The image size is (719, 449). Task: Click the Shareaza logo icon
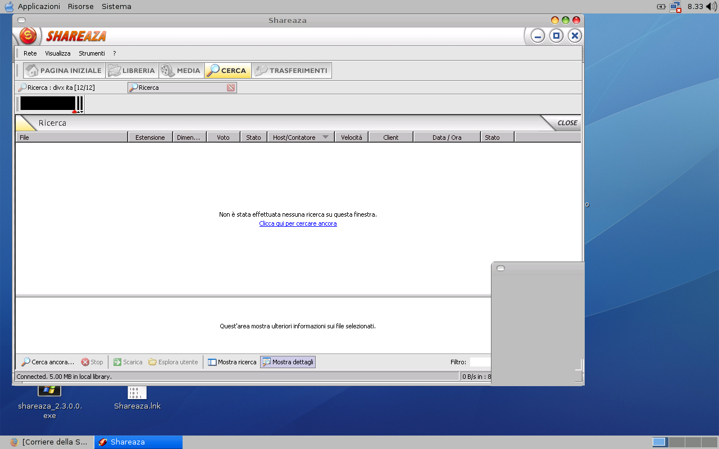(x=28, y=36)
